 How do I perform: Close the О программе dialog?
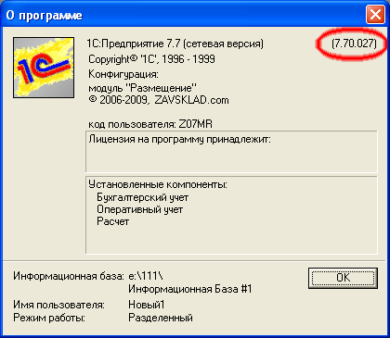pyautogui.click(x=375, y=15)
